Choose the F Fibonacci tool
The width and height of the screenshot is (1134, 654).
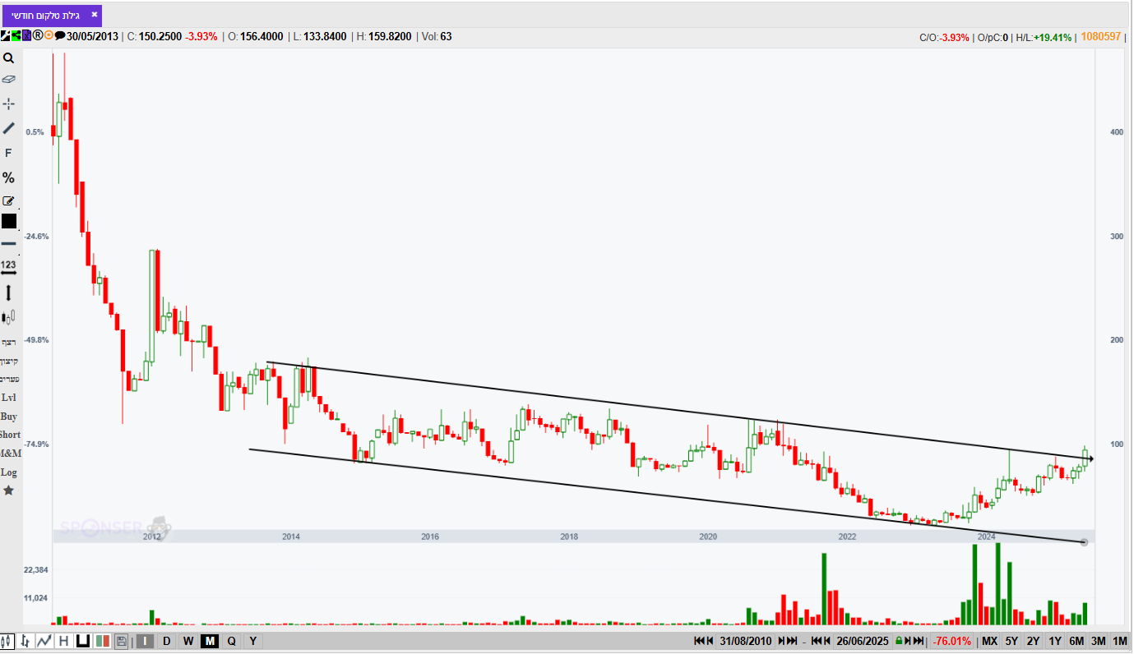click(8, 153)
